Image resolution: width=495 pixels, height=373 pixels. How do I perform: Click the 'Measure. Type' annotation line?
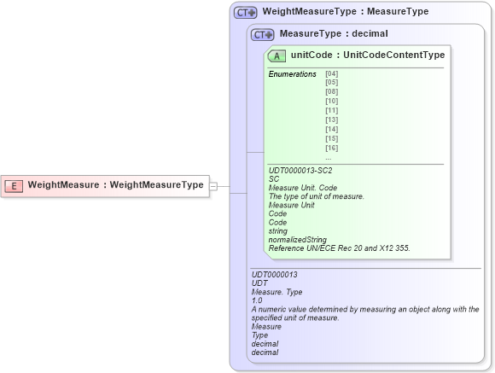(277, 292)
